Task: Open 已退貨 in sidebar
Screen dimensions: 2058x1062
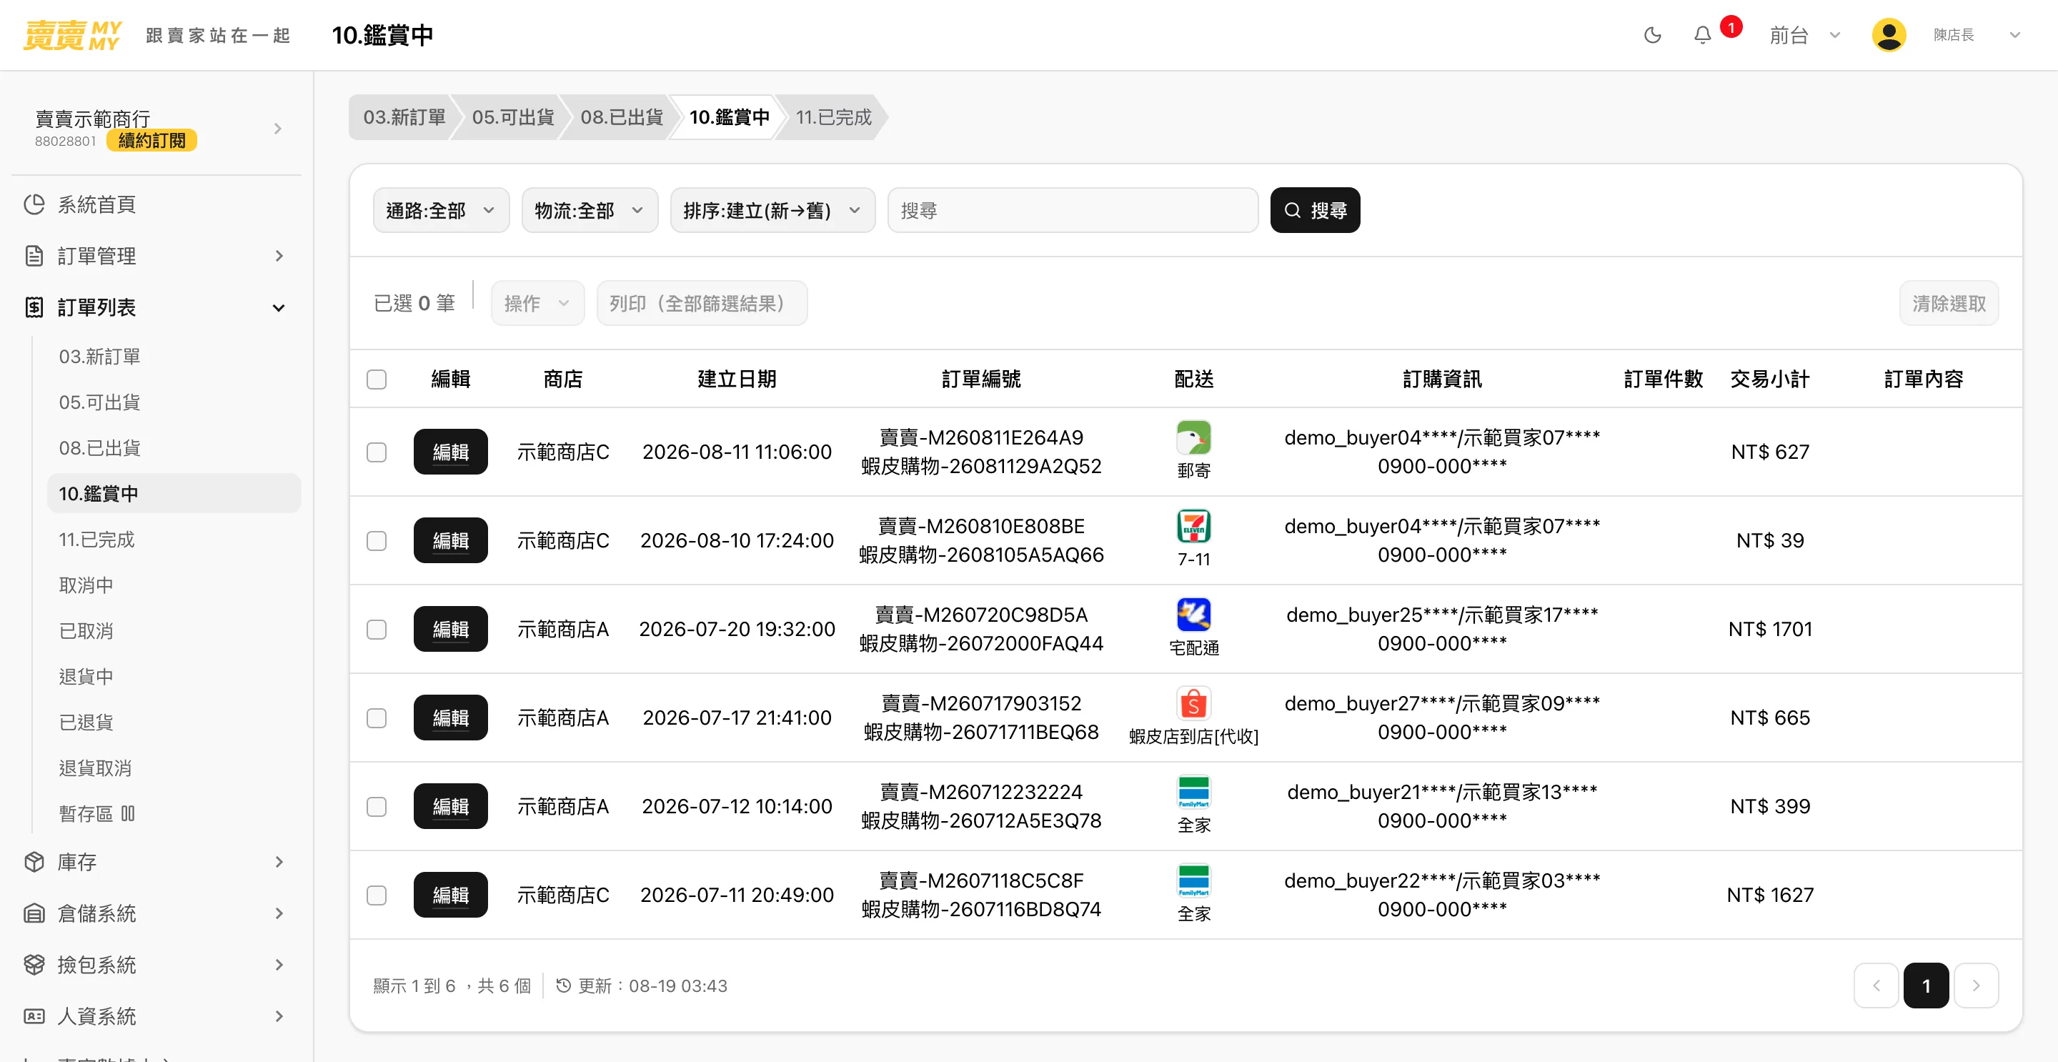Action: point(86,723)
